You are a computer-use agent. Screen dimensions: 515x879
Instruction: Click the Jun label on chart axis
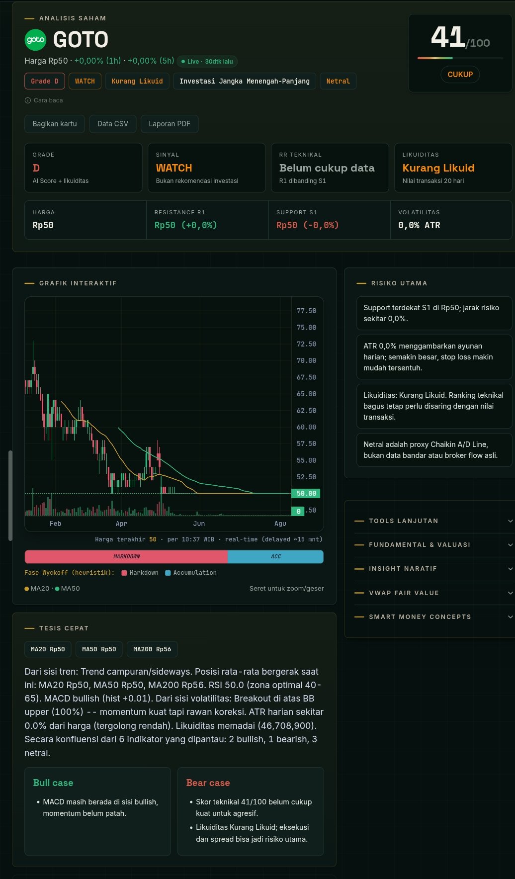point(199,524)
